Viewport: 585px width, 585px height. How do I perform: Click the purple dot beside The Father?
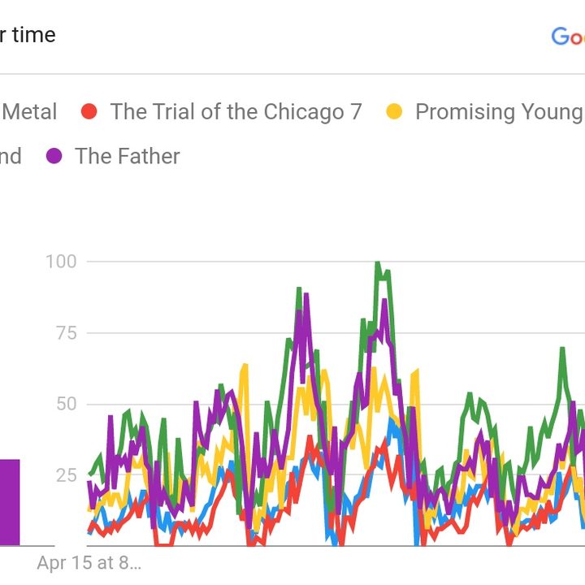tap(54, 156)
